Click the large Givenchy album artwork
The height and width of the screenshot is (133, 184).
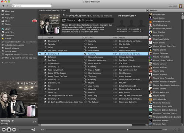(x=19, y=99)
